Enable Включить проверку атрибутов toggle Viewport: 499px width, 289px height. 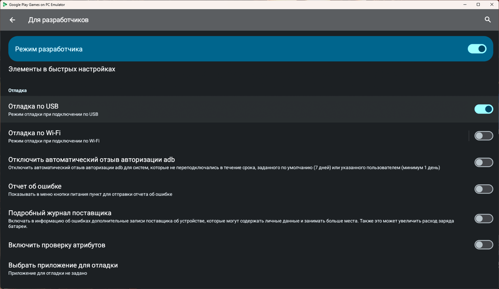point(484,245)
